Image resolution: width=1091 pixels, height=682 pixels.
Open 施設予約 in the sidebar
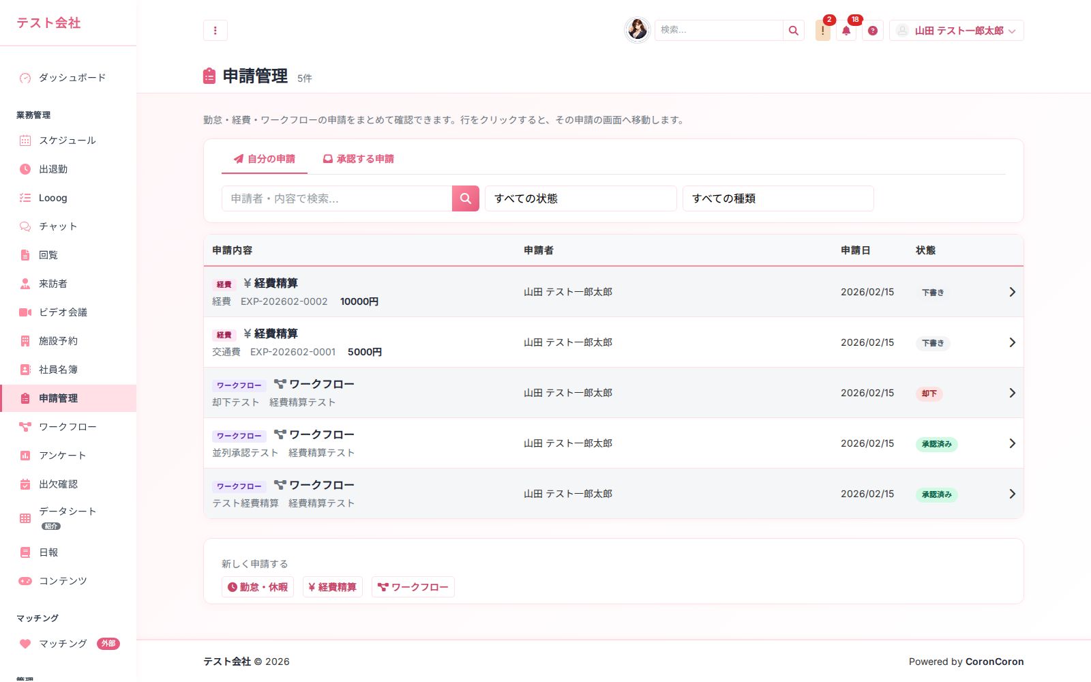68,341
